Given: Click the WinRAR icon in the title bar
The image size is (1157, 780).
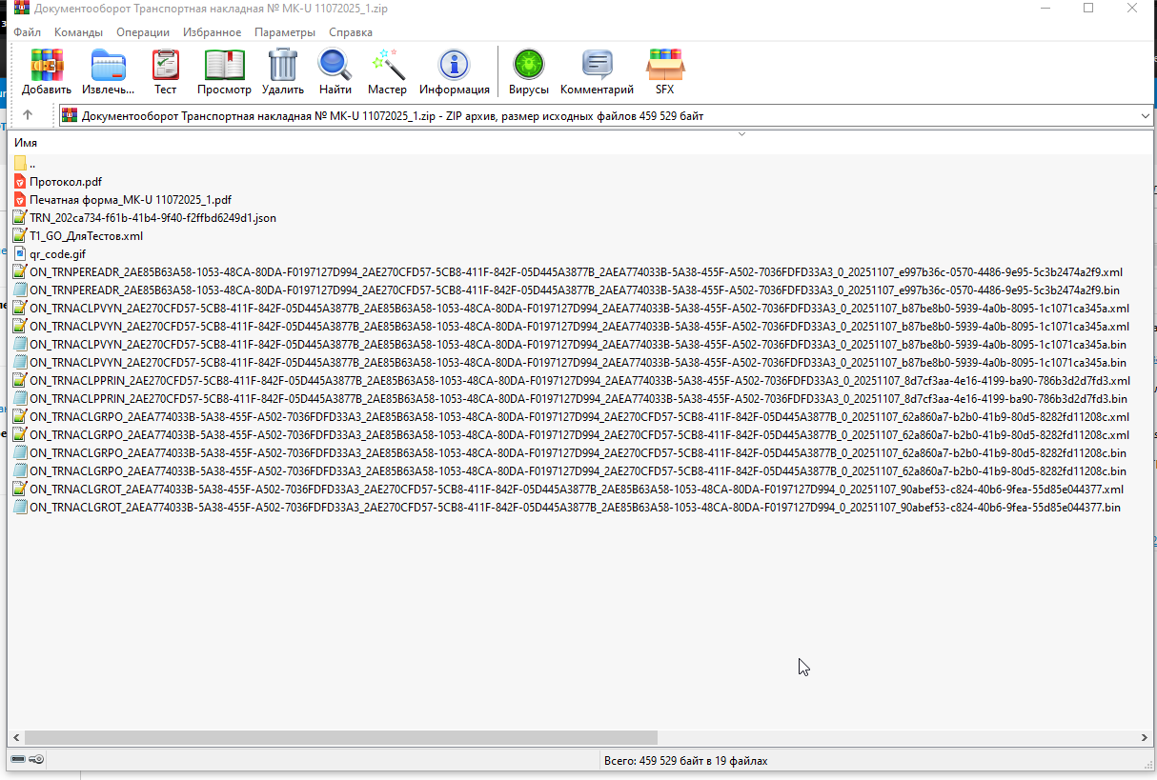Looking at the screenshot, I should (20, 10).
